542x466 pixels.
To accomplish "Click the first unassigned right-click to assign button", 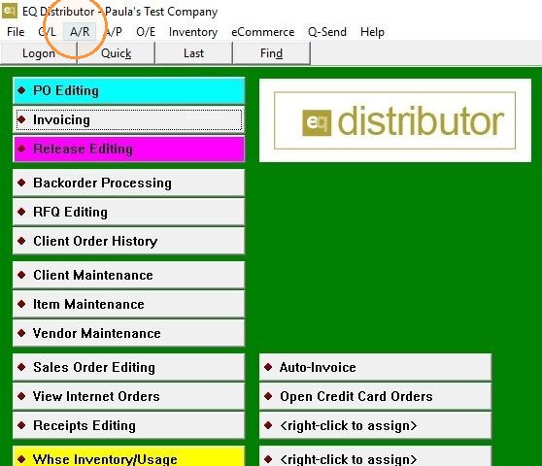I will [375, 425].
